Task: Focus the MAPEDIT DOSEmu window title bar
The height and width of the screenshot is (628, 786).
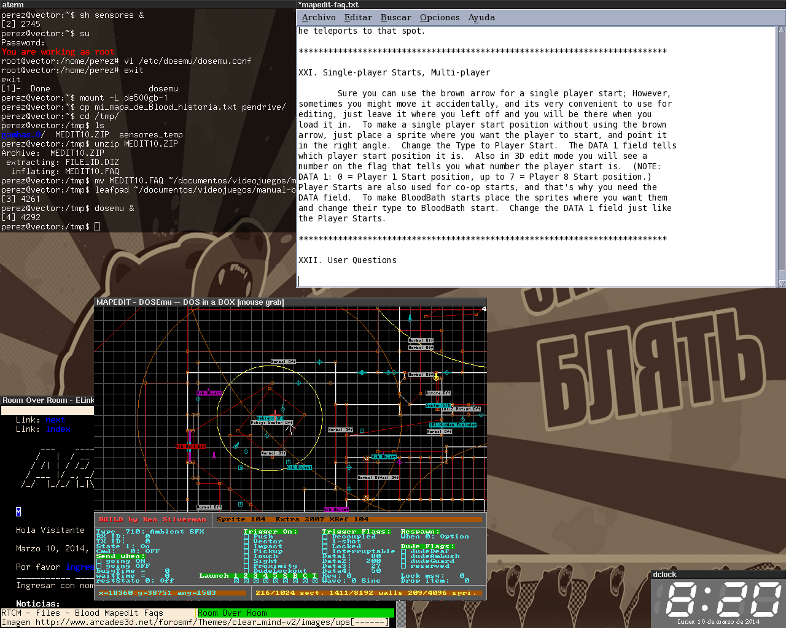Action: (290, 302)
